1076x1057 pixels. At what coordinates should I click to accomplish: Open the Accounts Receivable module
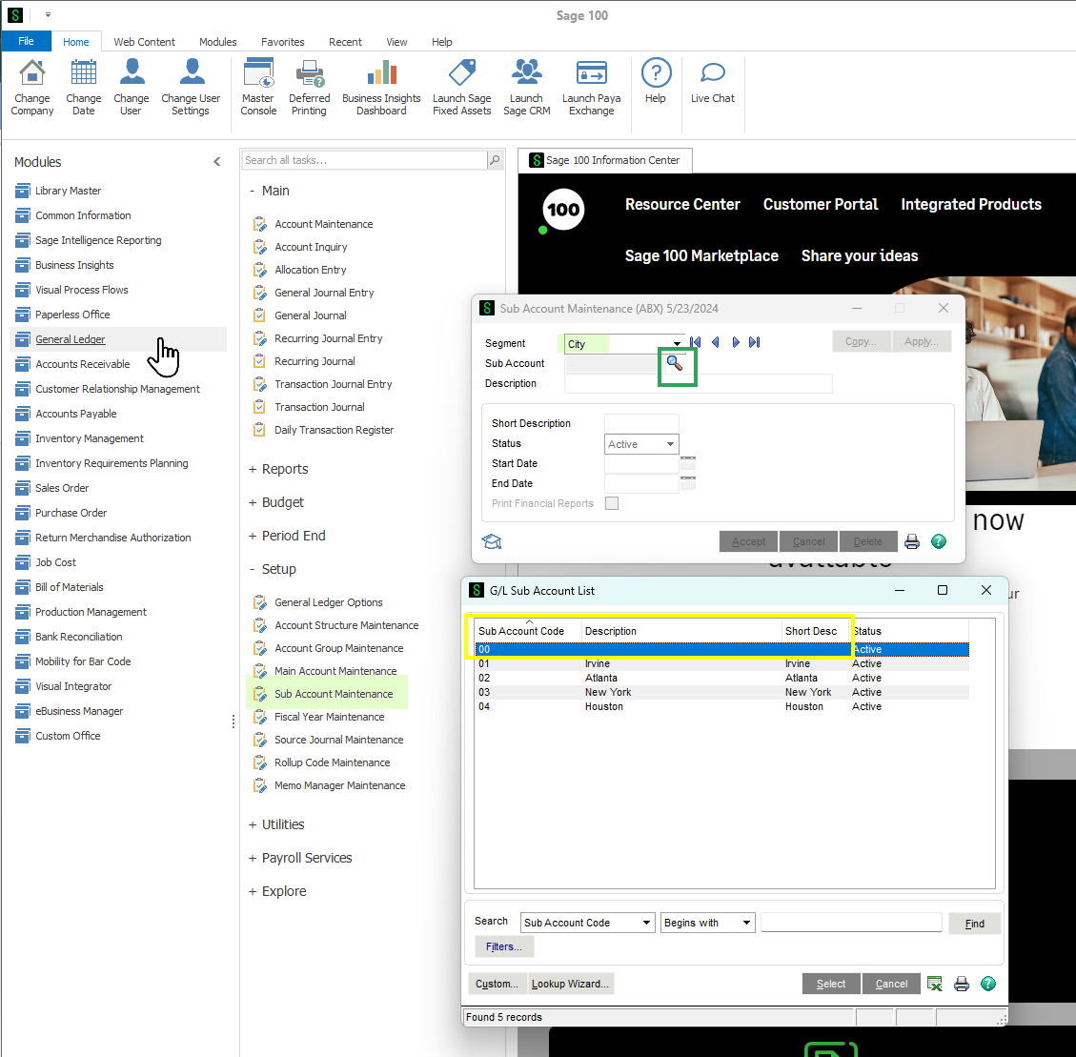coord(82,364)
